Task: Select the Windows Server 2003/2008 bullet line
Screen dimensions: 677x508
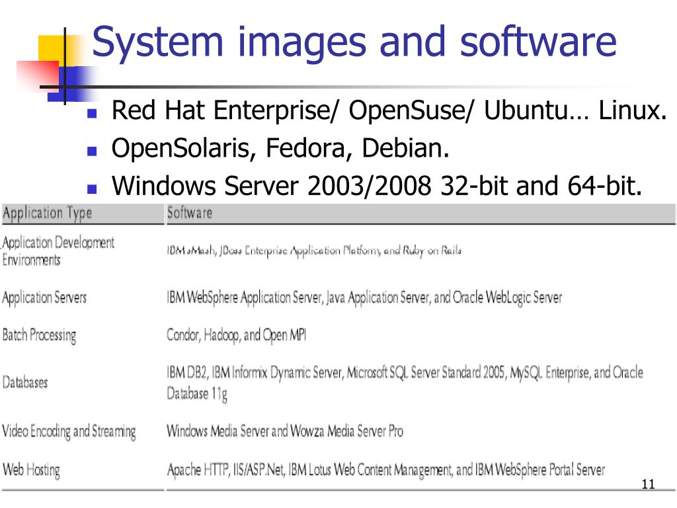Action: 376,186
